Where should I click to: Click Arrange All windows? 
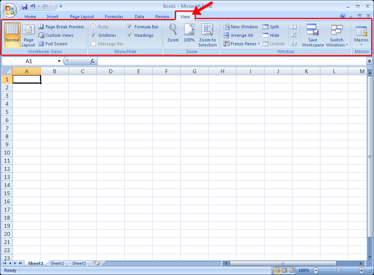[238, 35]
